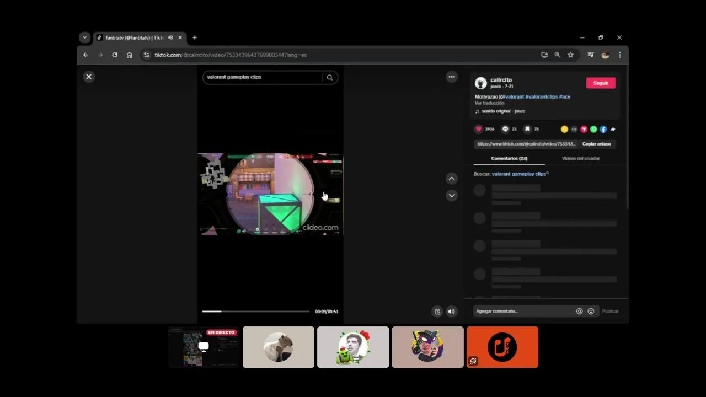Click the embed code share icon

point(574,129)
